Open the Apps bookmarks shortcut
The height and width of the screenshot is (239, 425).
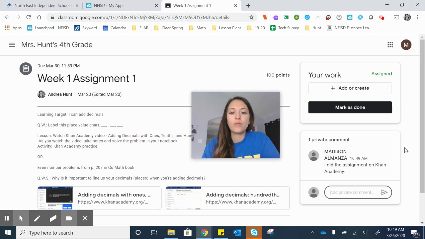13,28
